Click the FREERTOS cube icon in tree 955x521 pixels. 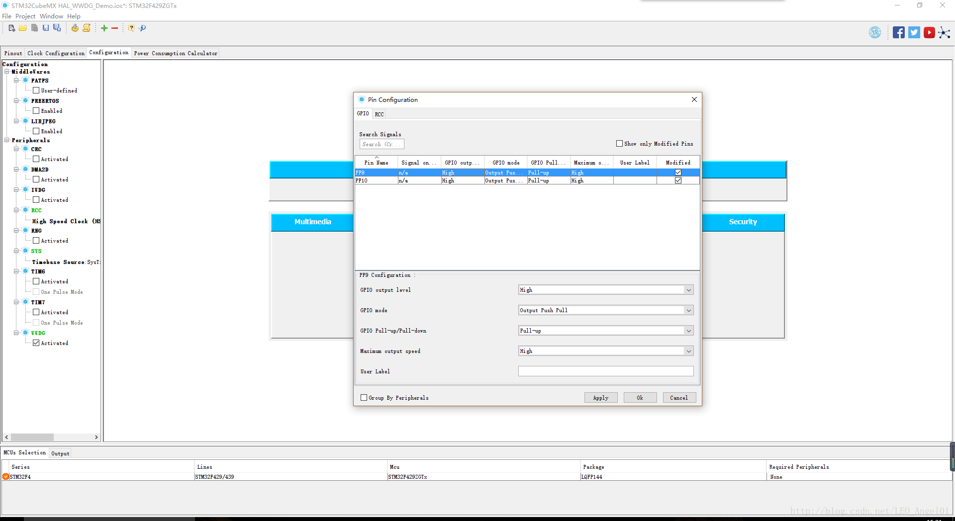tap(25, 100)
